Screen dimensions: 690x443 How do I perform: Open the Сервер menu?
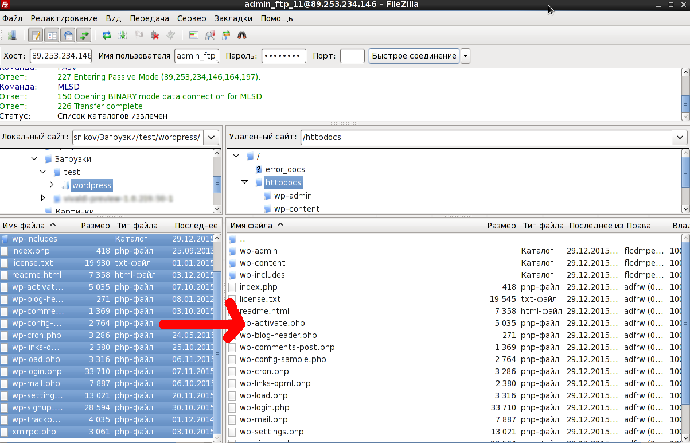(192, 18)
